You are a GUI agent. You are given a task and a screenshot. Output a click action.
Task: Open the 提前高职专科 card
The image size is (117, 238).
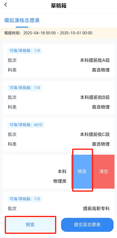tap(59, 203)
